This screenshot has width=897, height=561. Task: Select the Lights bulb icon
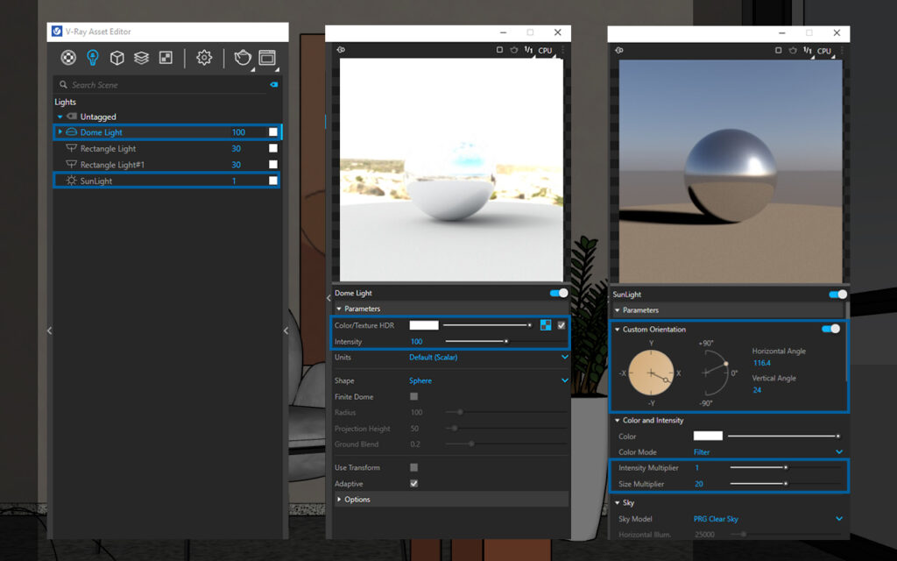pos(92,58)
